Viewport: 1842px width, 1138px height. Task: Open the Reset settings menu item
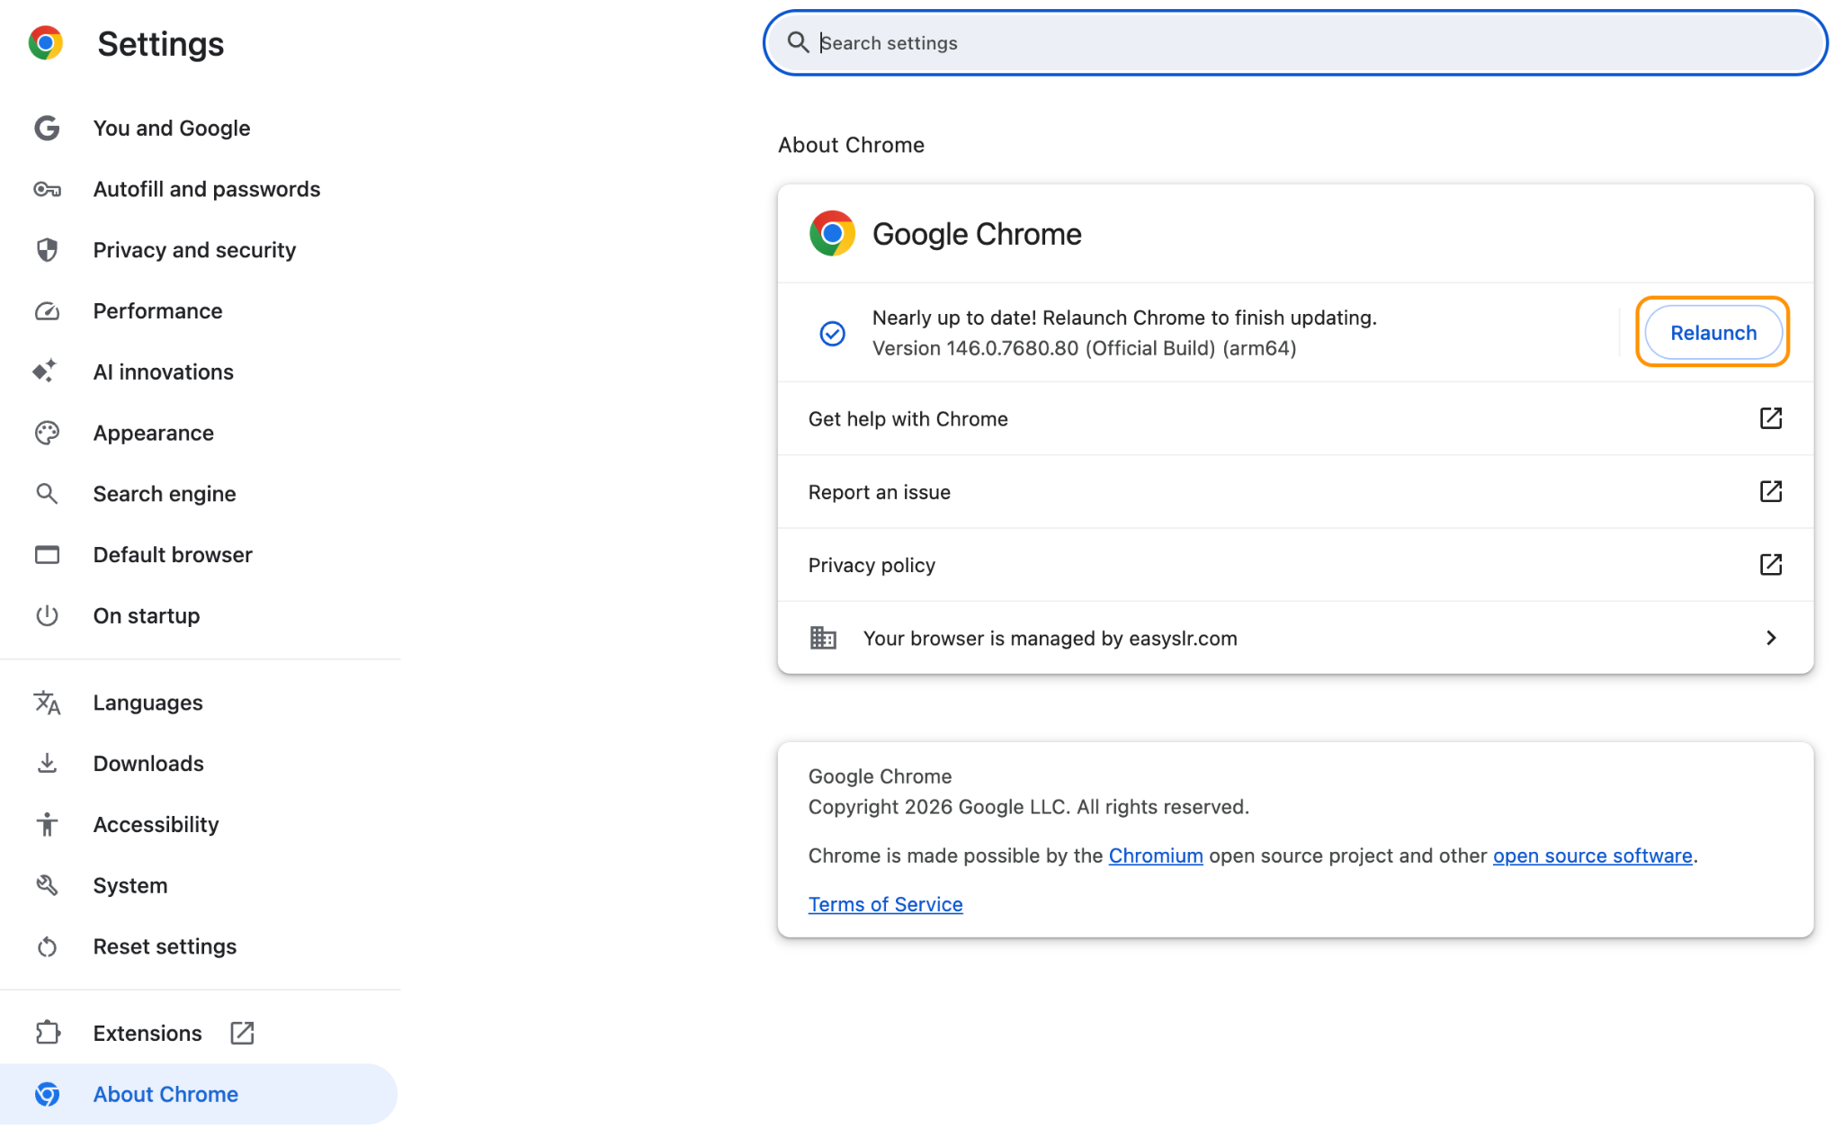tap(165, 946)
